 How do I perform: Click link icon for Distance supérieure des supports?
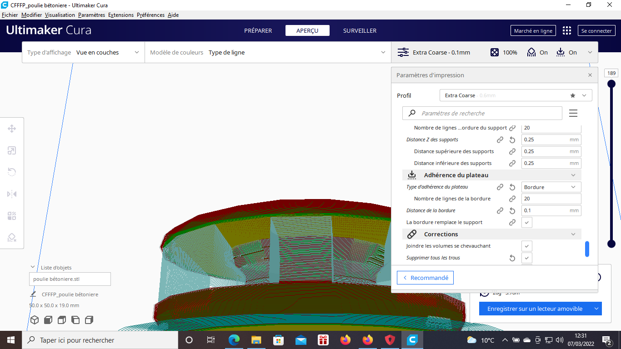coord(512,151)
